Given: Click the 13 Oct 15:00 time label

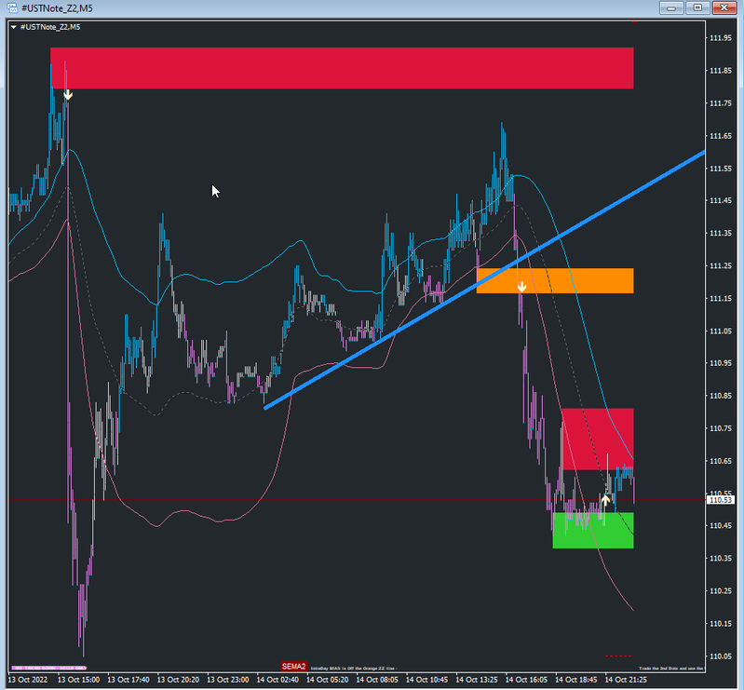Looking at the screenshot, I should pyautogui.click(x=79, y=680).
